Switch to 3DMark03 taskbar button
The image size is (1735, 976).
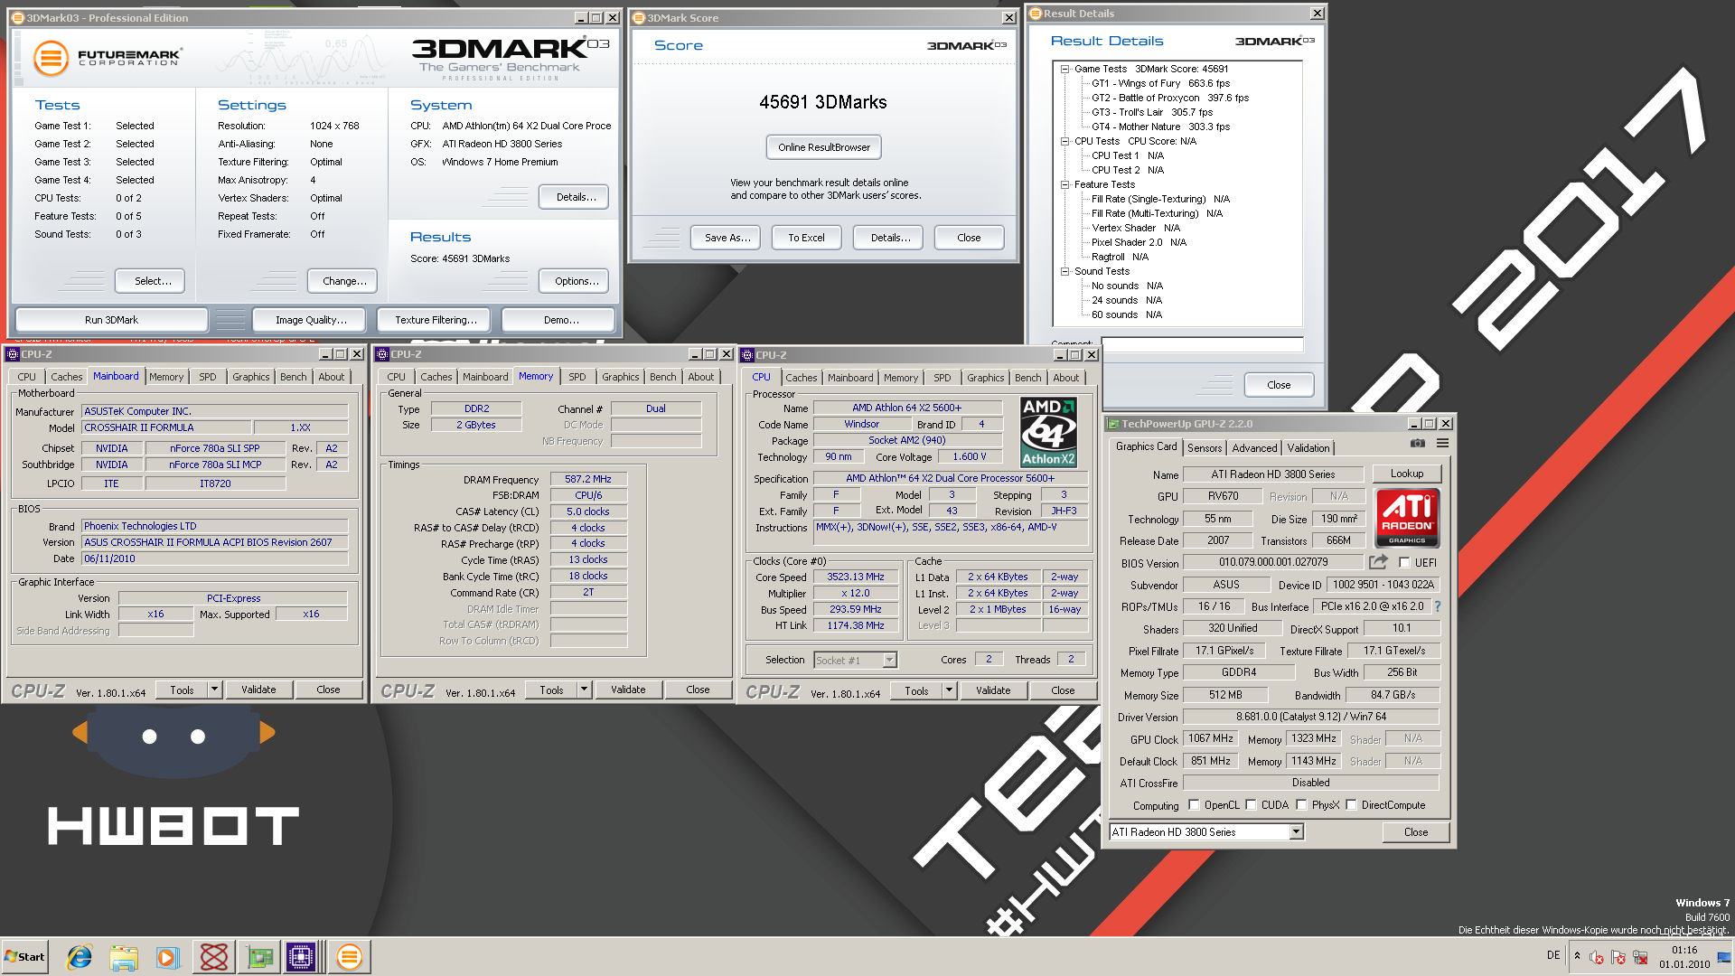tap(349, 957)
